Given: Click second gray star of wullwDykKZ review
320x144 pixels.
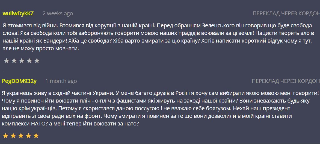Looking at the screenshot, I should pyautogui.click(x=14, y=61).
